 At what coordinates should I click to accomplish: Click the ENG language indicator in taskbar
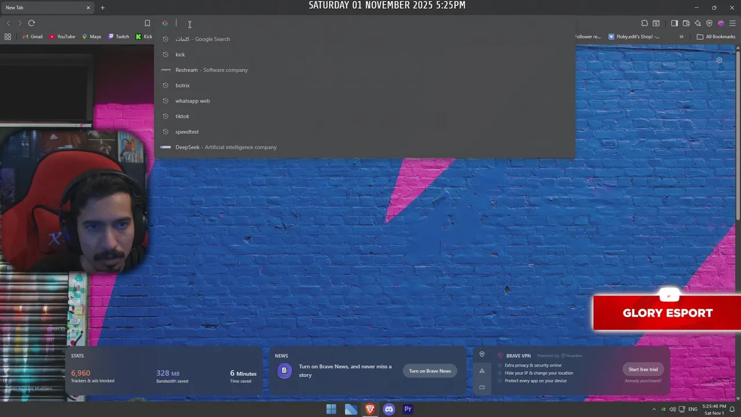click(692, 409)
